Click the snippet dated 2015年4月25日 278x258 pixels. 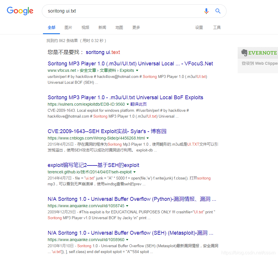tap(133, 147)
